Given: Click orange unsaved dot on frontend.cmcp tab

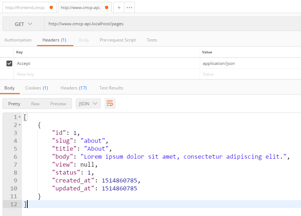Looking at the screenshot, I should tap(51, 8).
